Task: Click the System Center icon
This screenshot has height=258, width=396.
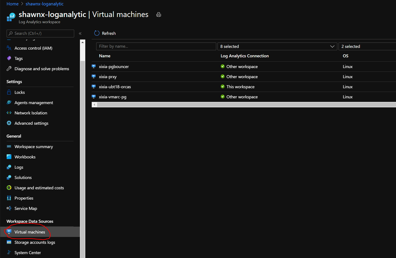Action: point(9,252)
